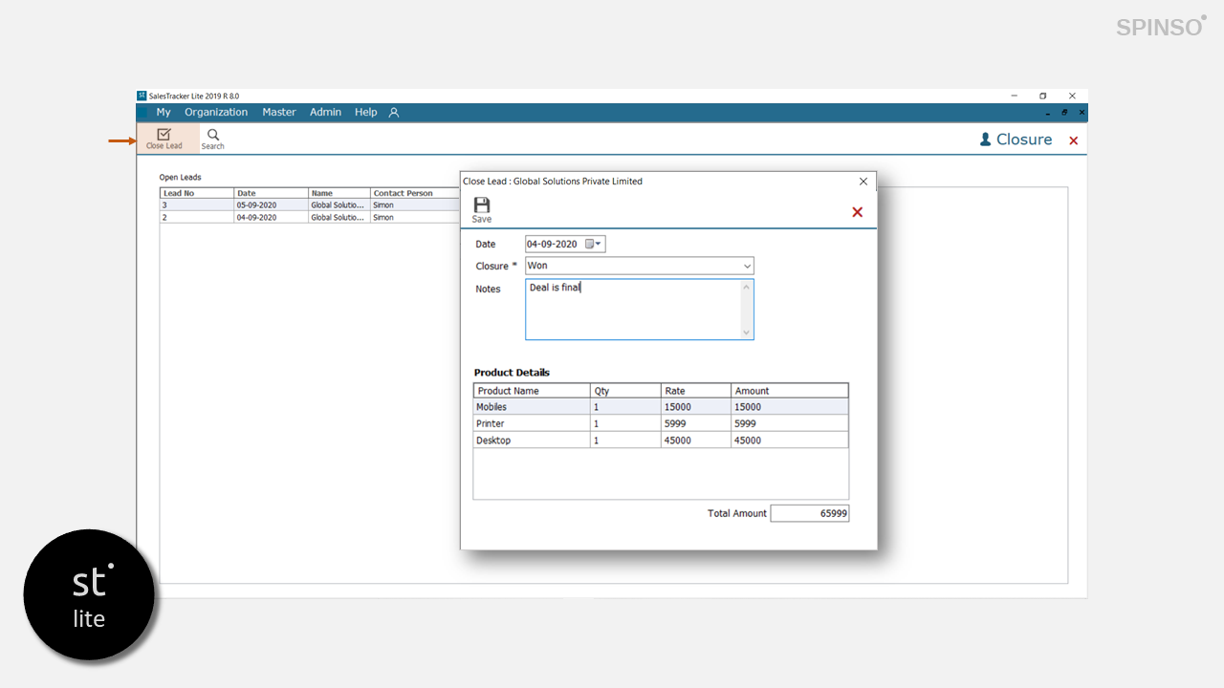Click the user profile icon in menu bar

[394, 113]
